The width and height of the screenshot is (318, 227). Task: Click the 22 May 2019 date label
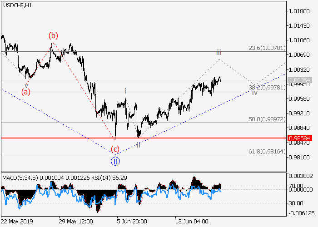pyautogui.click(x=17, y=221)
